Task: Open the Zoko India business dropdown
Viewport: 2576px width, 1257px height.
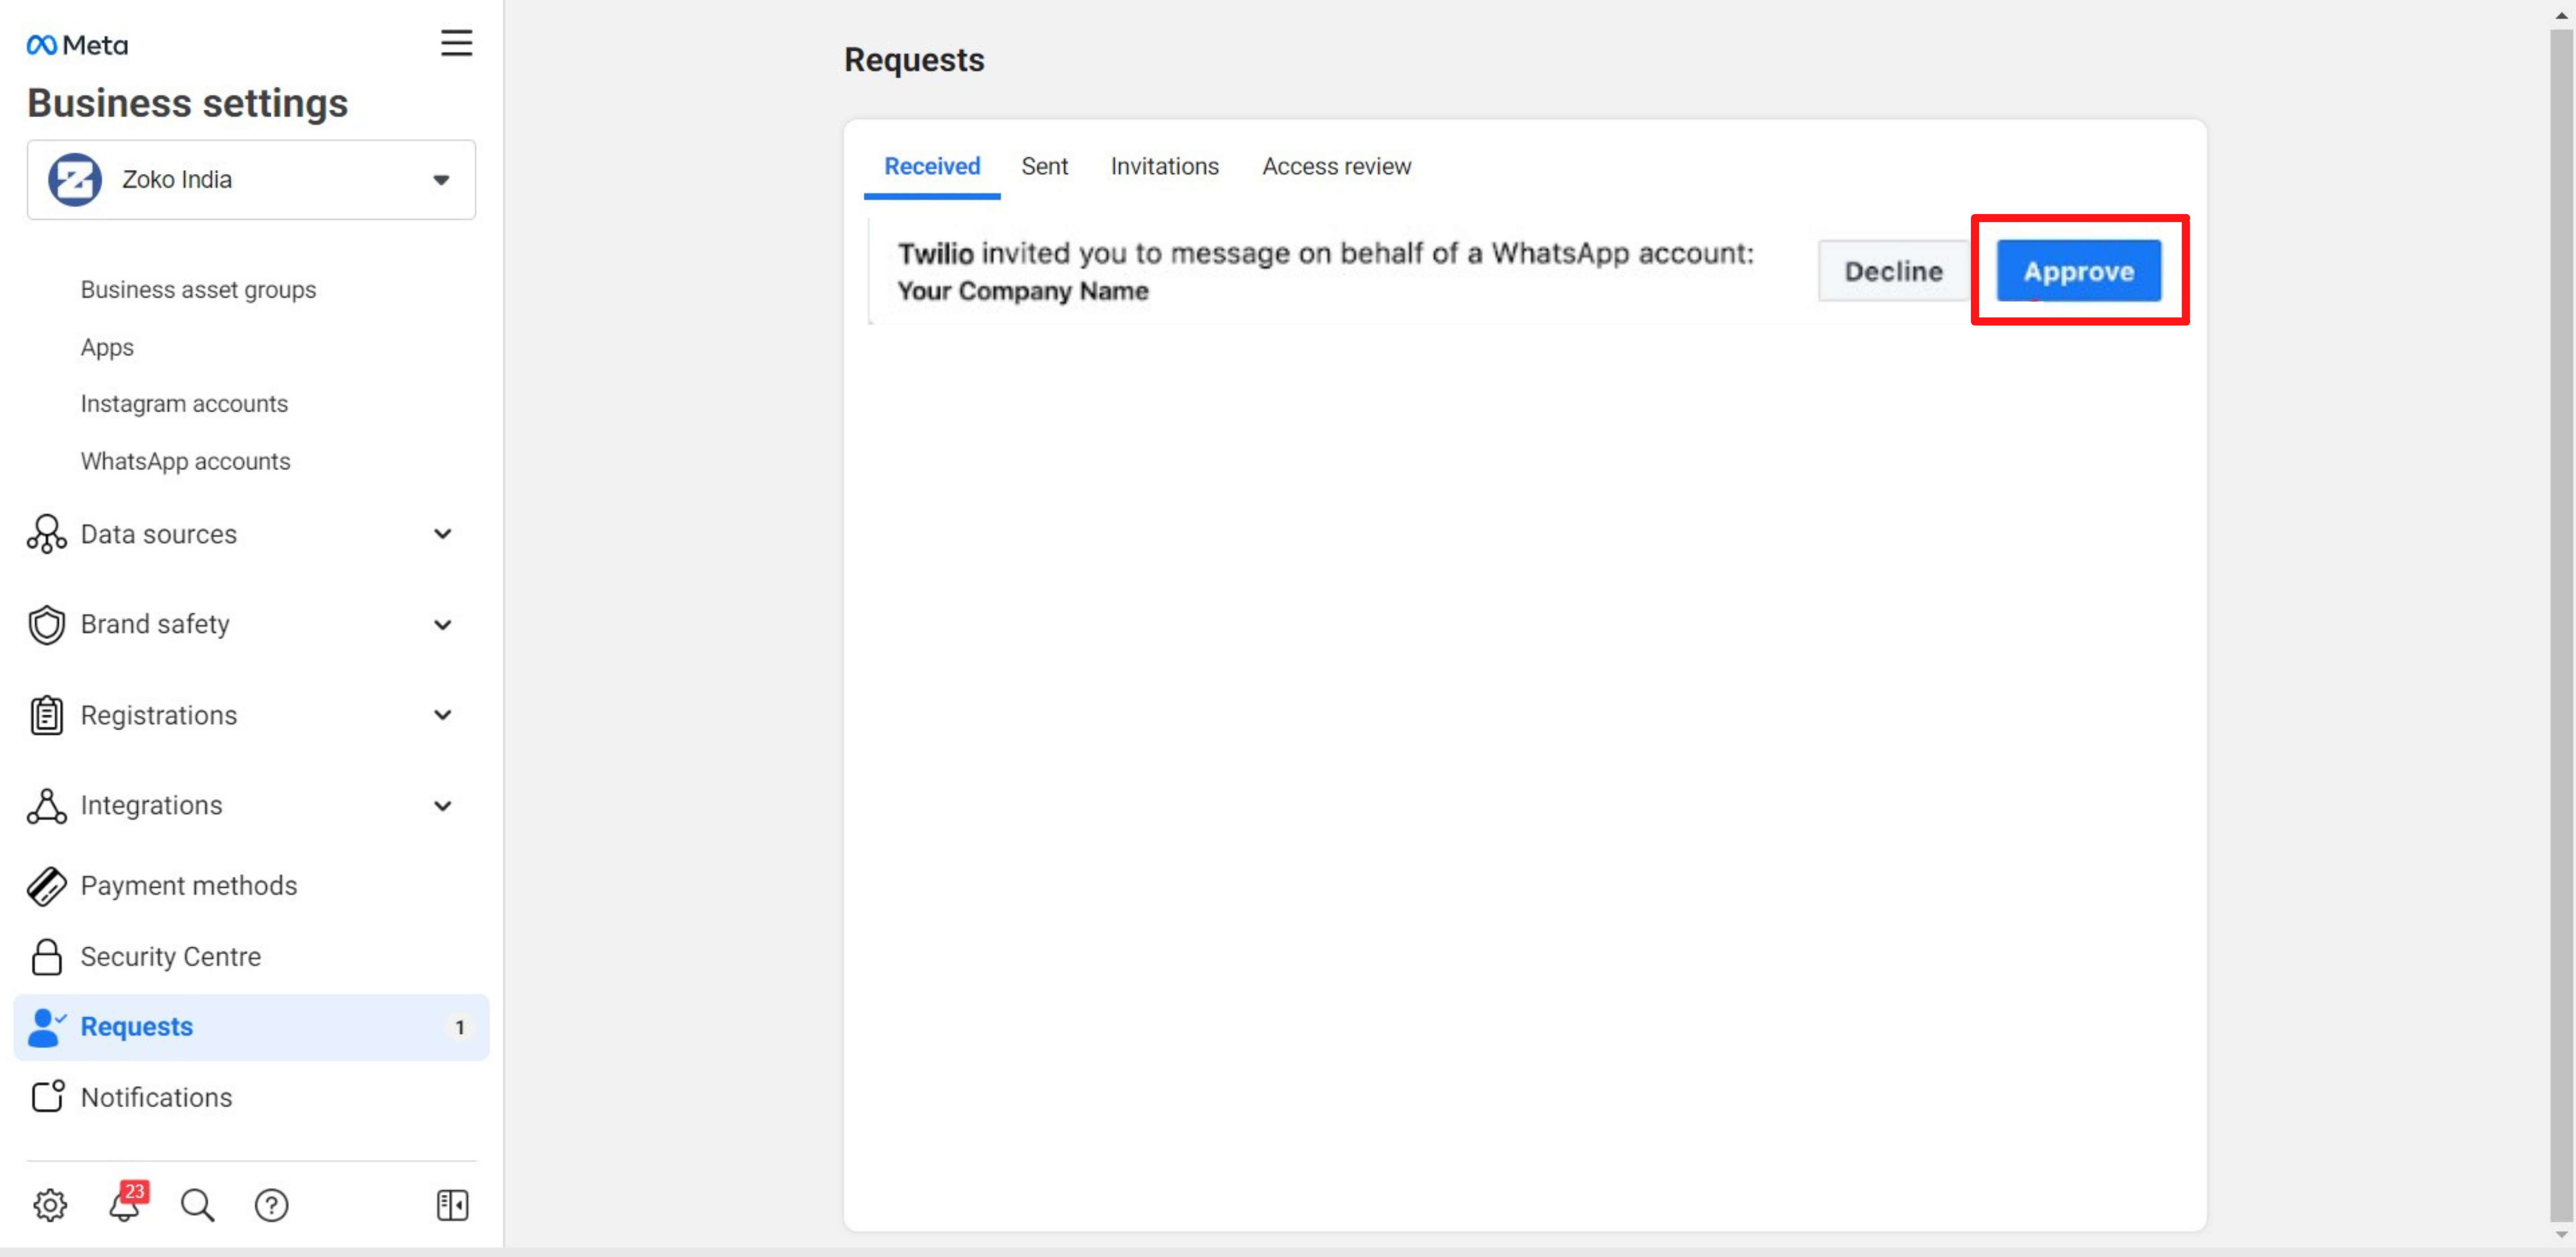Action: [251, 180]
